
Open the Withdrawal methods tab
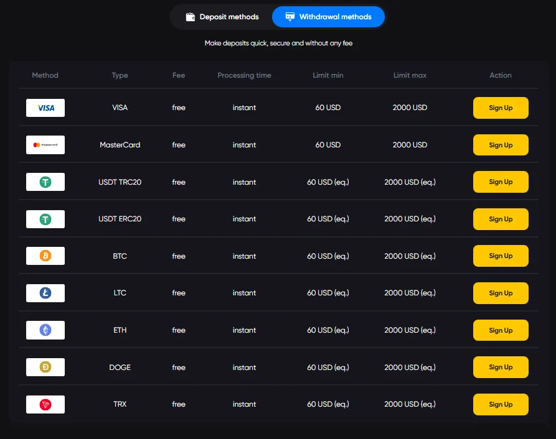click(328, 17)
